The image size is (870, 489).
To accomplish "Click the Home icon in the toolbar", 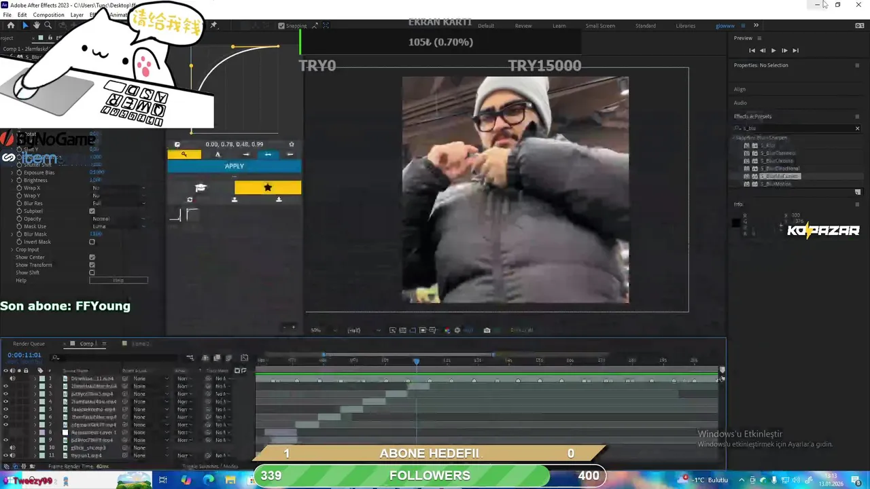I will 10,26.
